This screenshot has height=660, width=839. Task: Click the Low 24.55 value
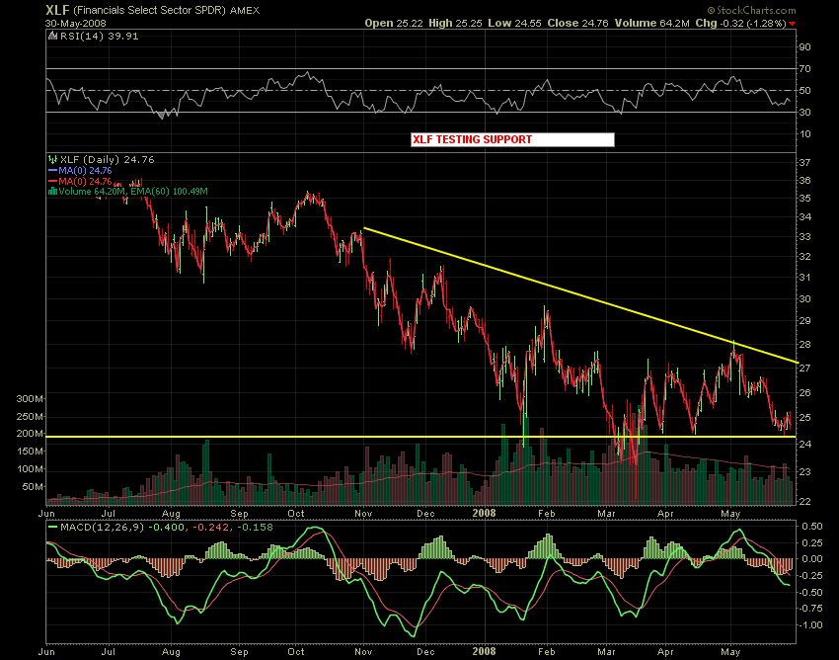pos(514,23)
